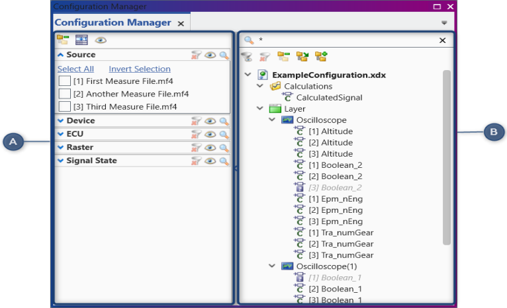This screenshot has height=308, width=507.
Task: Check the First Measure File.mf4 checkbox
Action: [65, 81]
